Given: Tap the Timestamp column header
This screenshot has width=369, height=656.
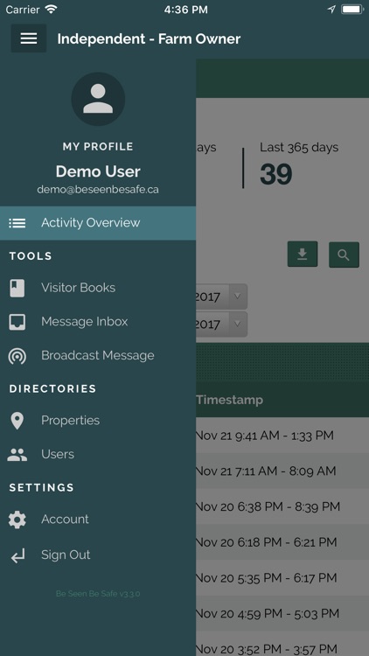Looking at the screenshot, I should pyautogui.click(x=230, y=400).
